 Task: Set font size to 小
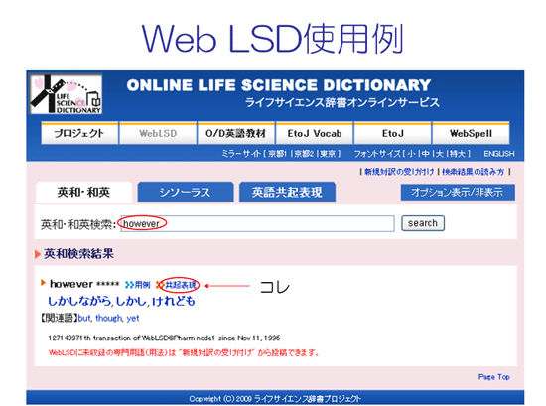pyautogui.click(x=412, y=154)
